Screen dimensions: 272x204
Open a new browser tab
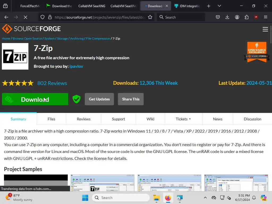point(209,6)
